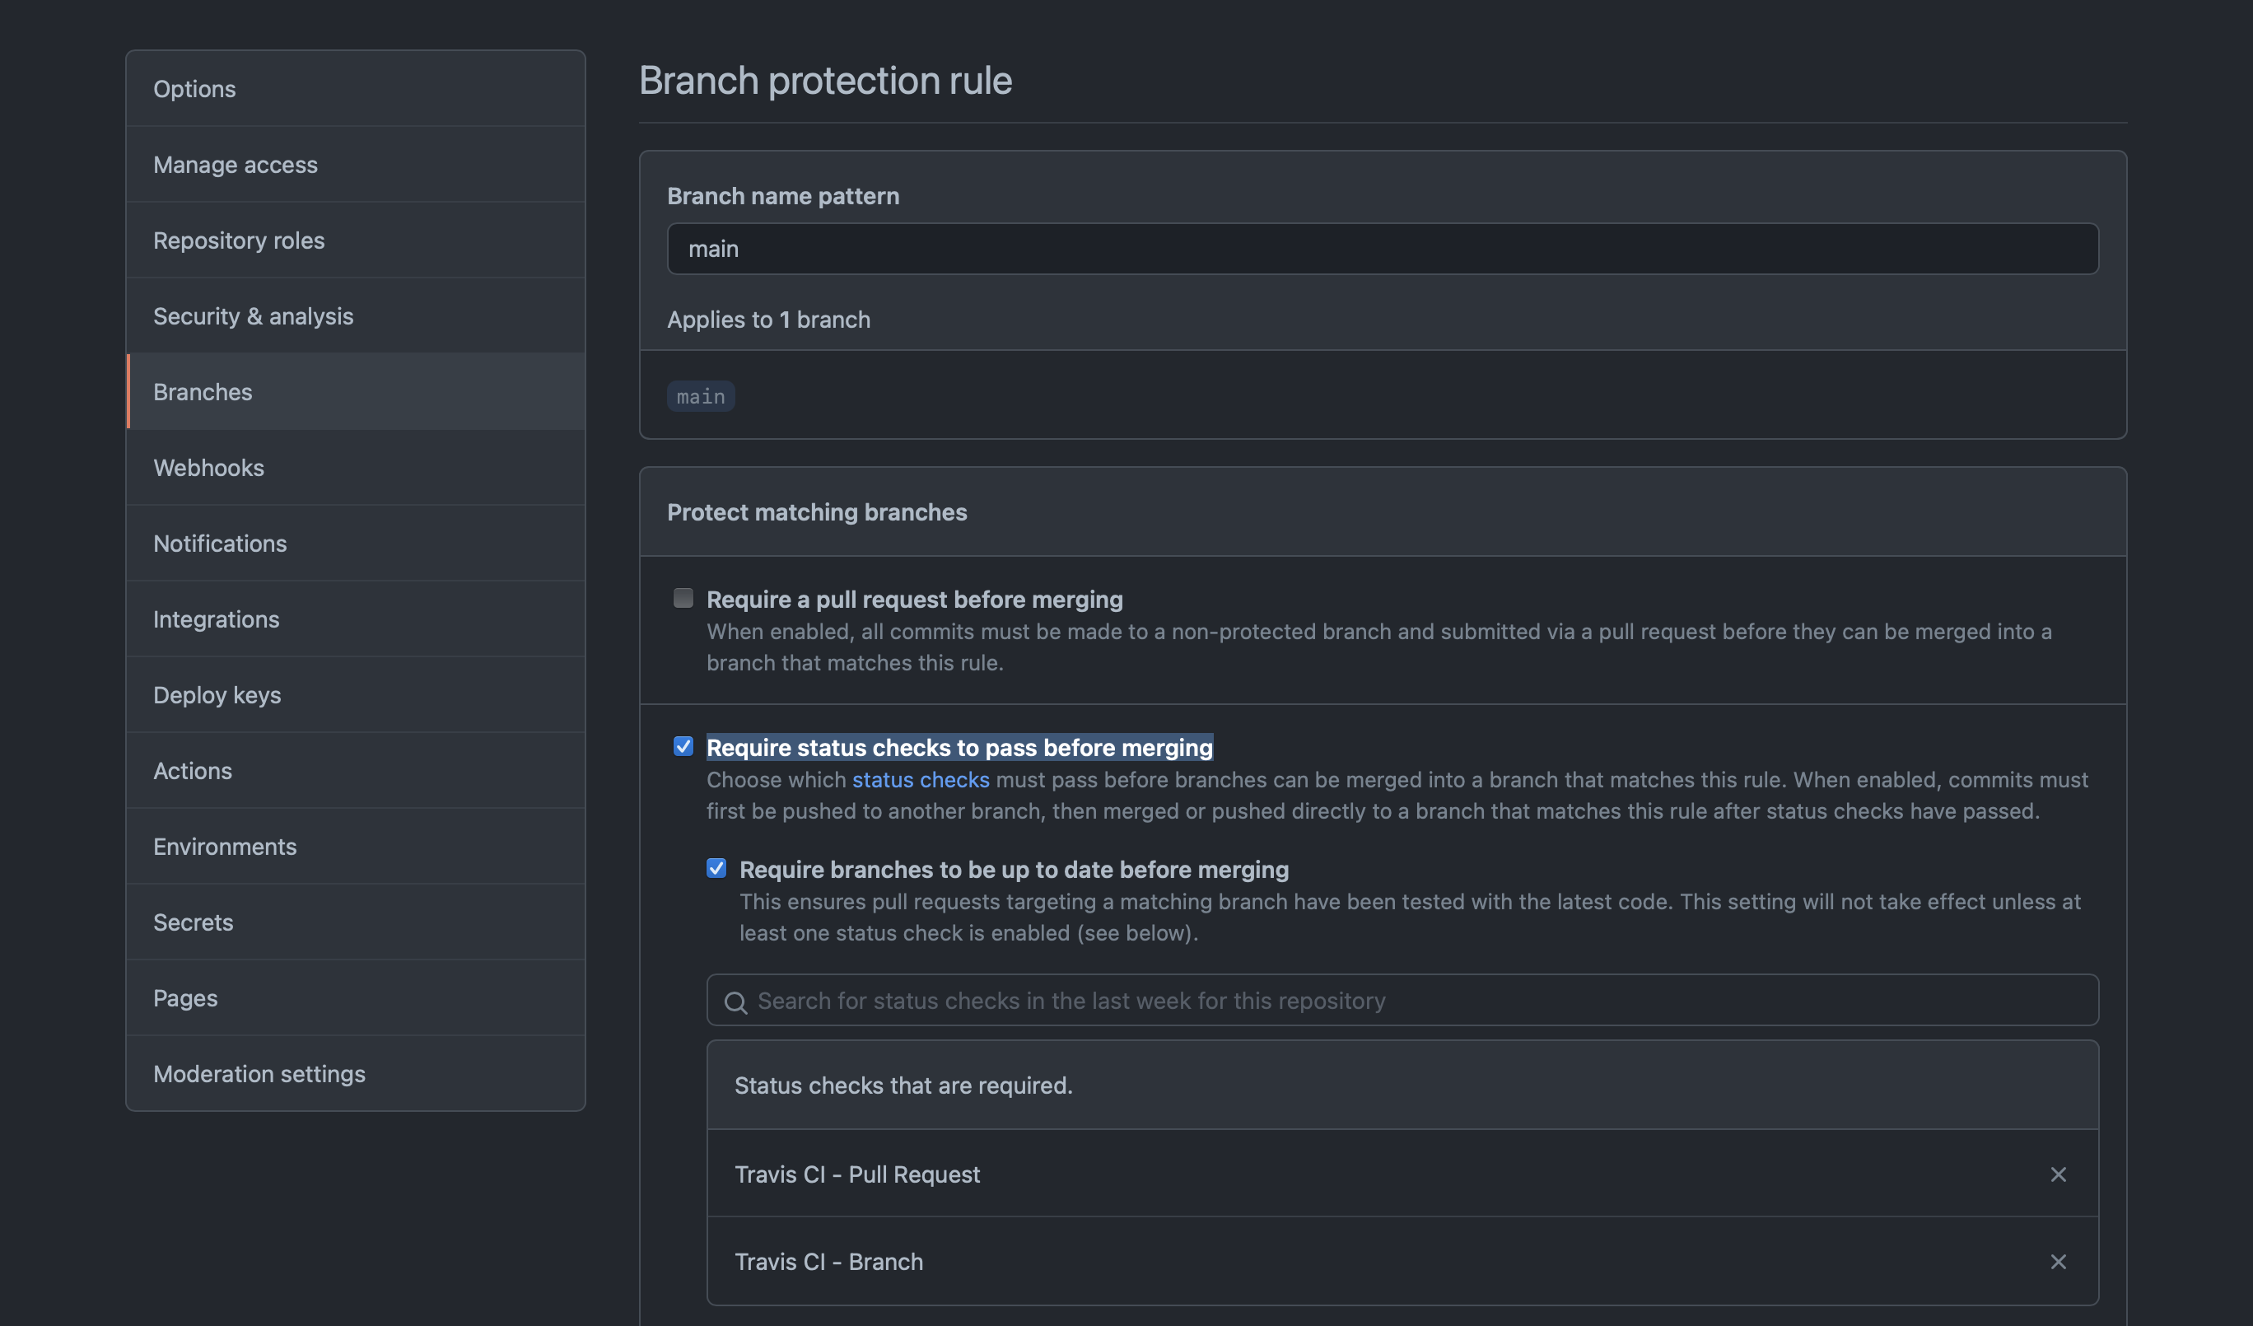Click the search magnifier icon in status checks
This screenshot has width=2253, height=1326.
[735, 1002]
